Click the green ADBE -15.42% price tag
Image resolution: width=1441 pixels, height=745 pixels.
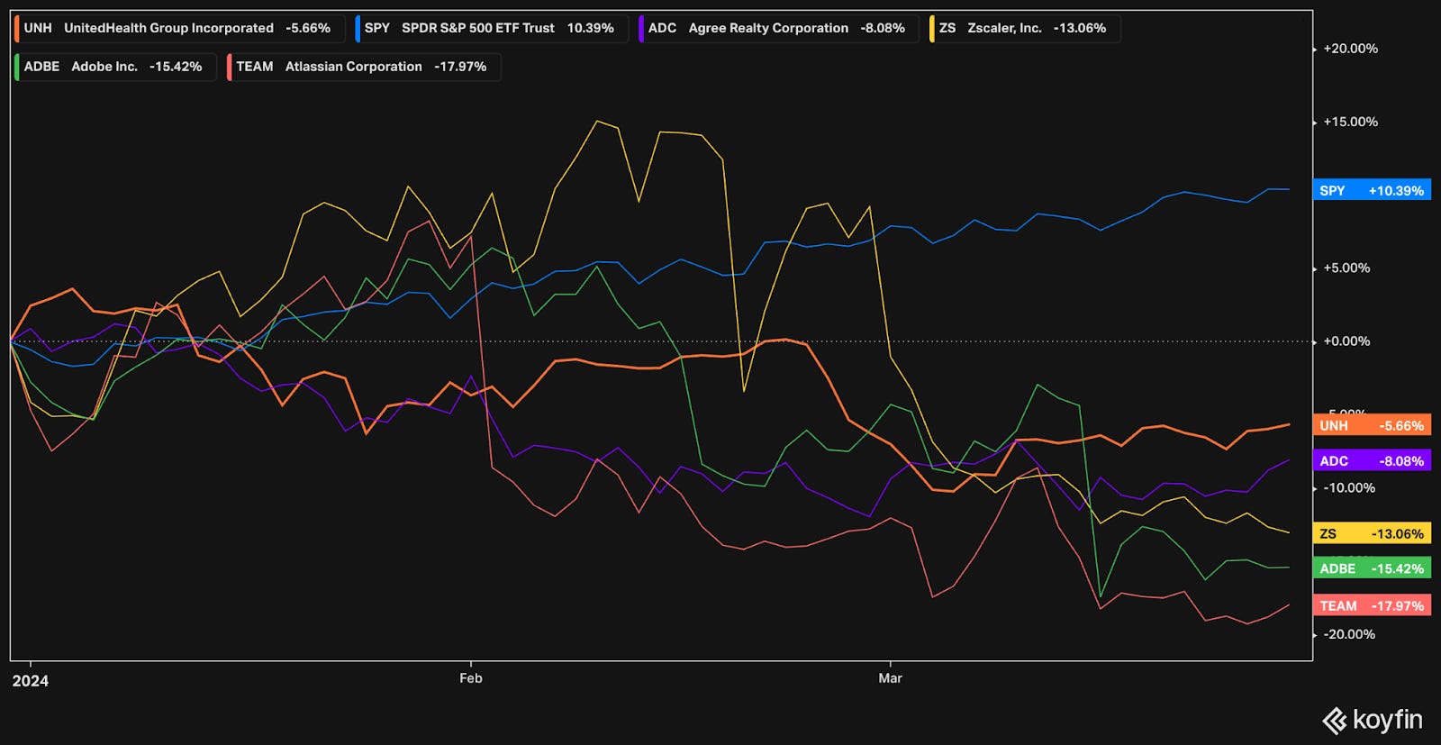tap(1372, 568)
